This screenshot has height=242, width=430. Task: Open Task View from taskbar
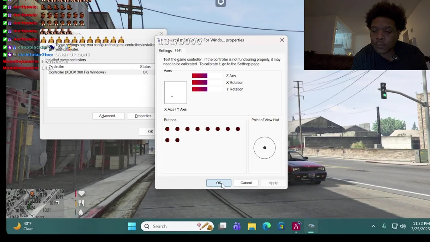coord(223,227)
